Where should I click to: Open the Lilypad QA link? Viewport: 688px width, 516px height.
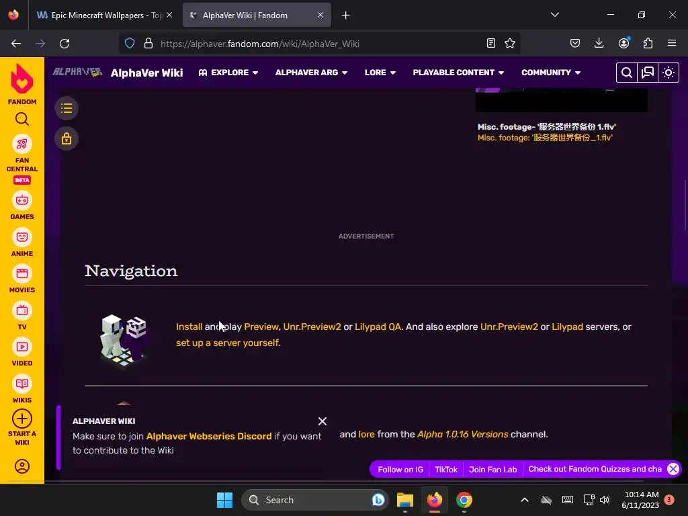point(378,327)
